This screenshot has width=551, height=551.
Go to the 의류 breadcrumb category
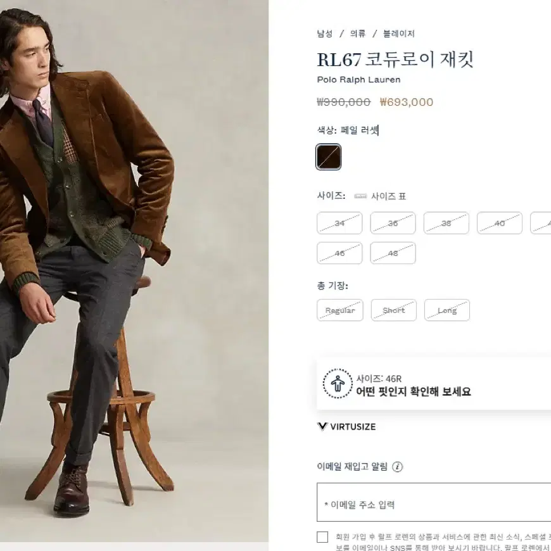point(357,34)
